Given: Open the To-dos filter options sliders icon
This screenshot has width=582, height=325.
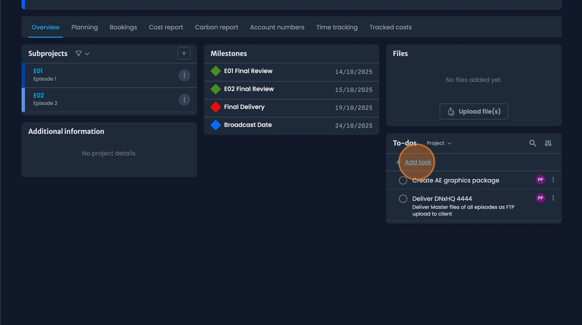Looking at the screenshot, I should [548, 143].
